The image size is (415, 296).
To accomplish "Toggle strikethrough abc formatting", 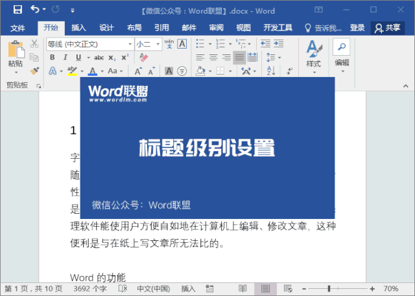I will 99,58.
